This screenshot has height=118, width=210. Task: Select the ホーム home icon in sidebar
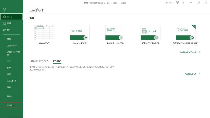(5, 17)
